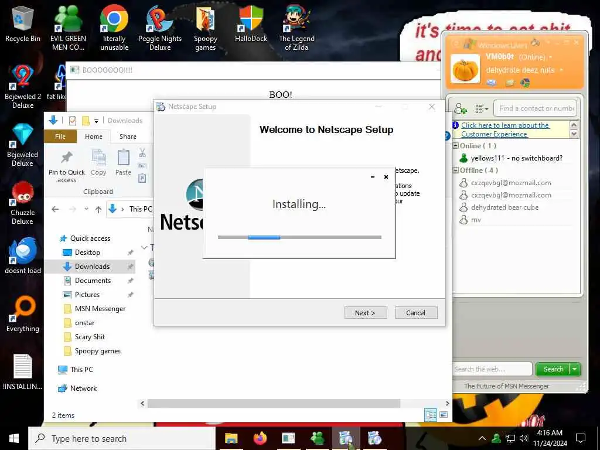Click the Up arrow in Explorer navigation
The image size is (600, 450).
(x=98, y=209)
